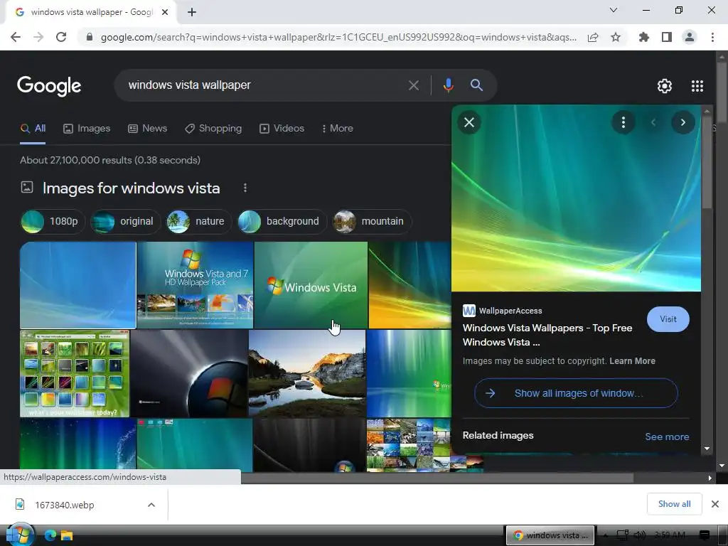Open Windows Vista and 7 HD Wallpaper Pack thumbnail

(x=195, y=285)
